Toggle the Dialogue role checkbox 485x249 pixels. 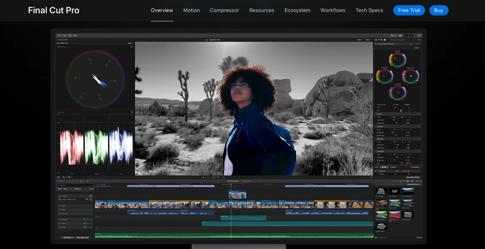[x=60, y=219]
